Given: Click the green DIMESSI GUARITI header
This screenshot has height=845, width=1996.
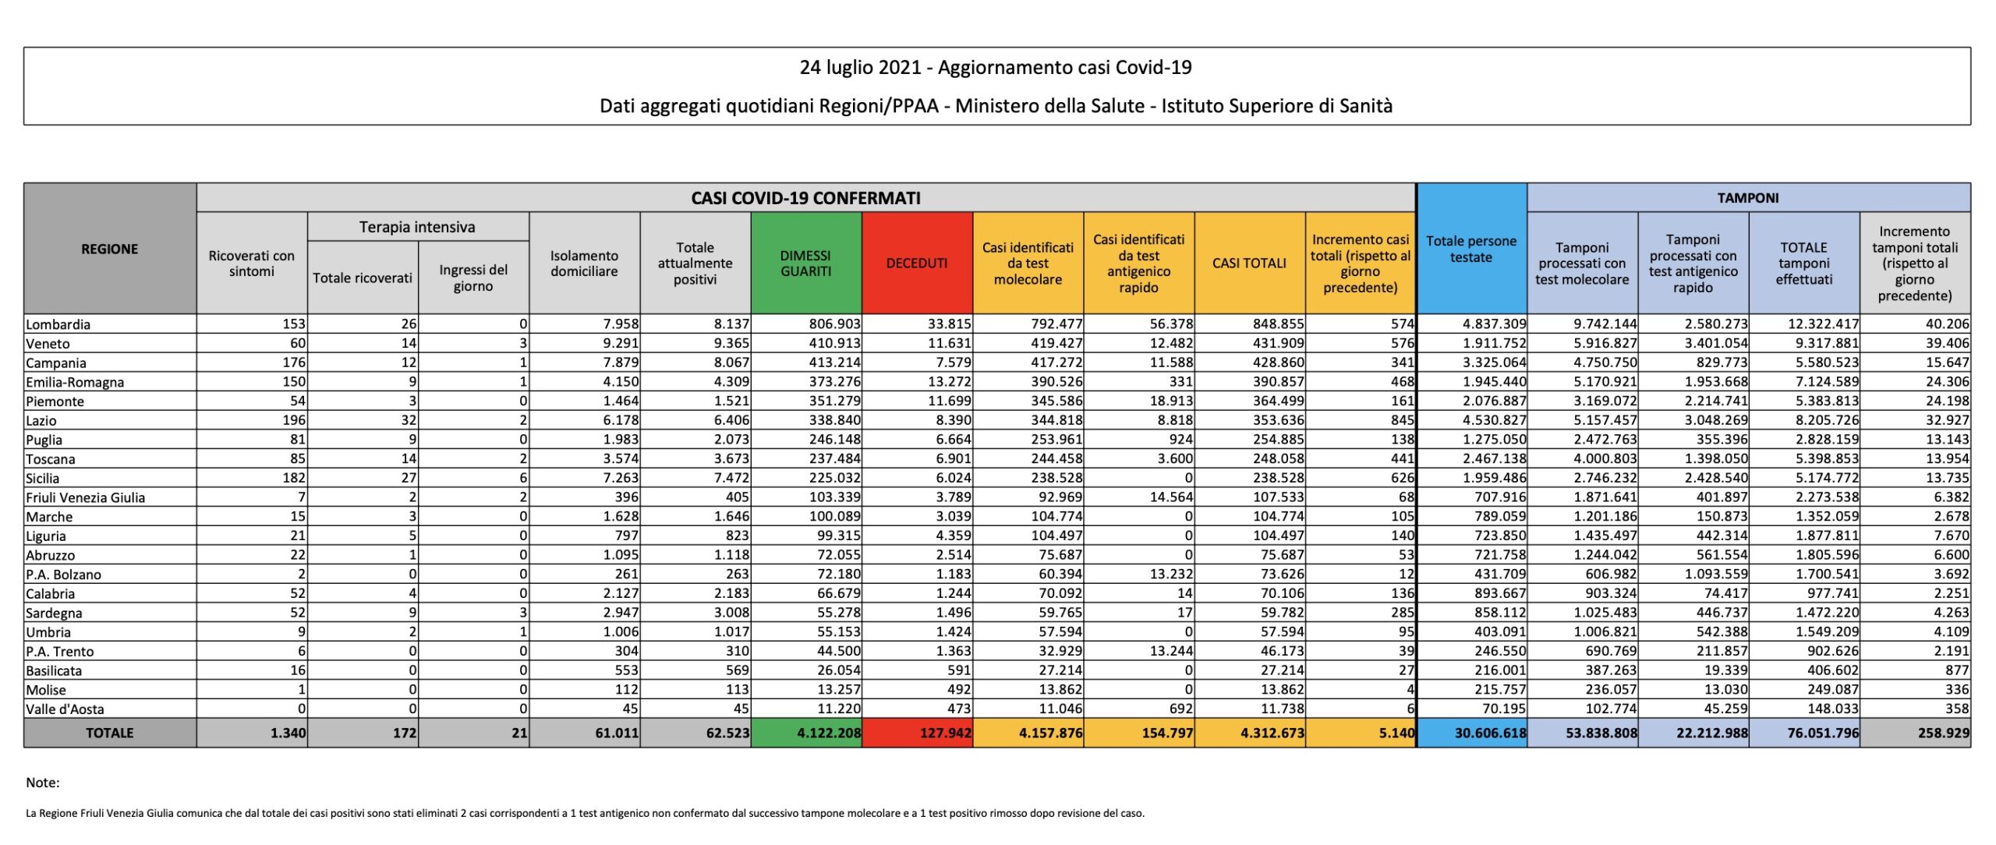Looking at the screenshot, I should (805, 263).
